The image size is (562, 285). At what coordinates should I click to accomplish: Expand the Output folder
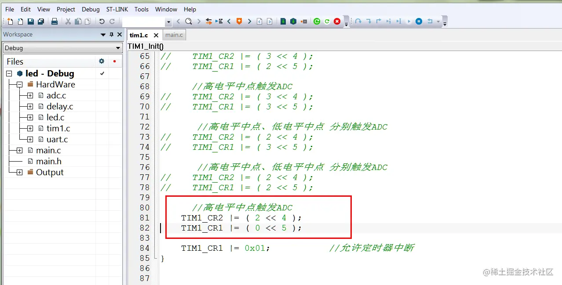click(19, 172)
